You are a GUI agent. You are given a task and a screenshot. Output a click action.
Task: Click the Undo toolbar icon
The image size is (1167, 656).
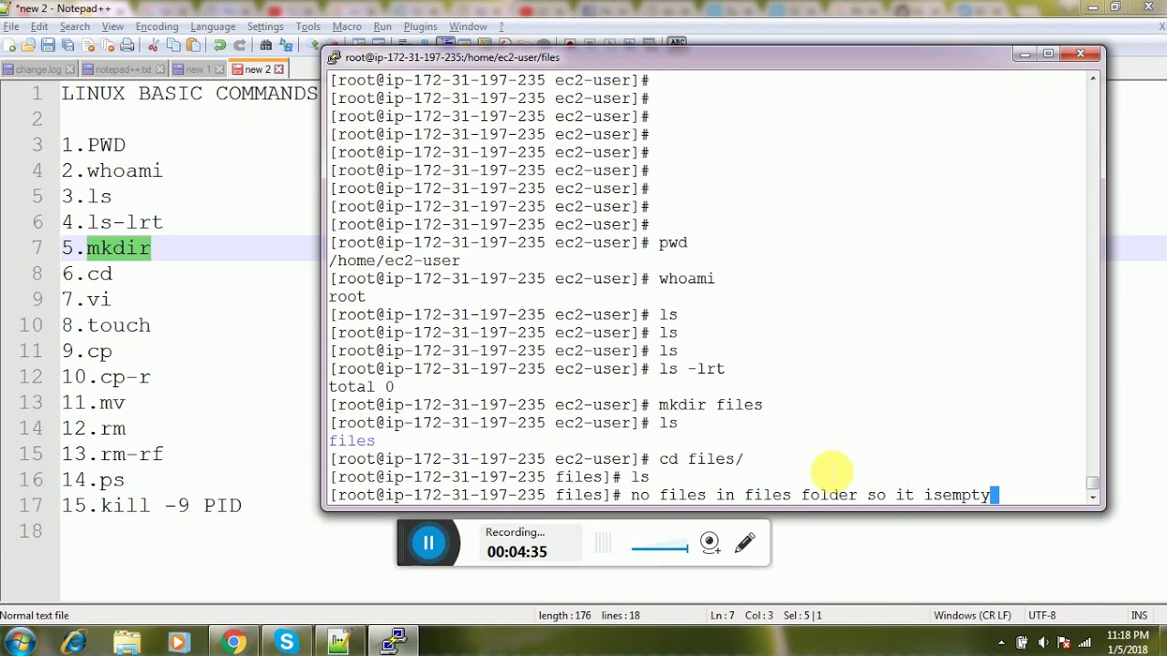(x=220, y=46)
